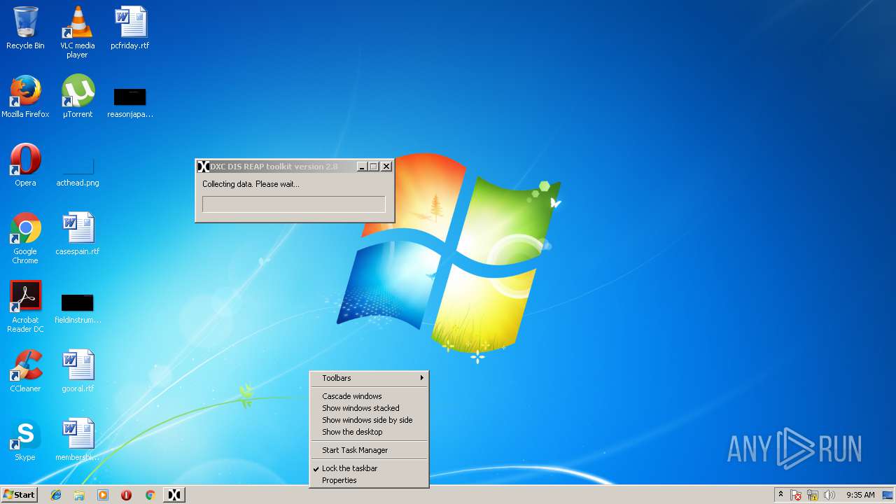The image size is (896, 504).
Task: Click the Start button
Action: point(19,495)
